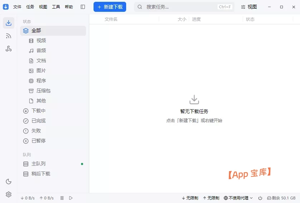Toggle dark mode moon icon
The height and width of the screenshot is (203, 300).
point(9,182)
